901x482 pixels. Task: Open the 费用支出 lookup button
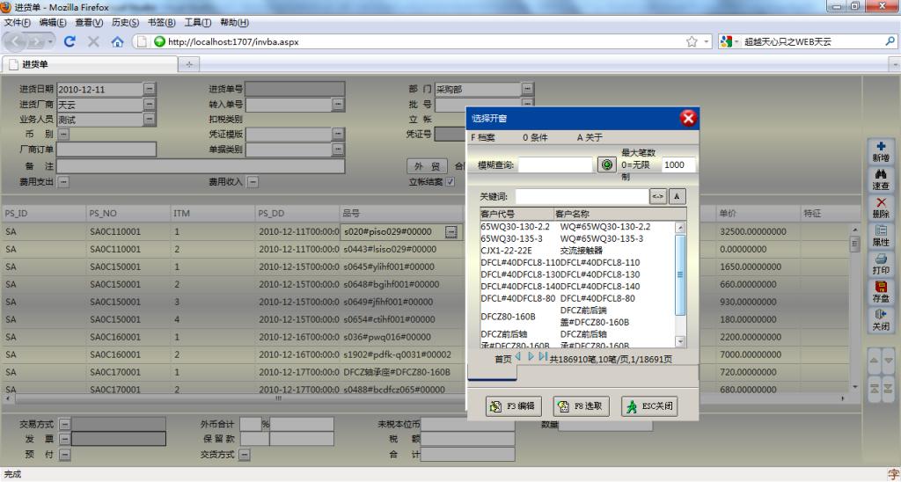pos(63,182)
